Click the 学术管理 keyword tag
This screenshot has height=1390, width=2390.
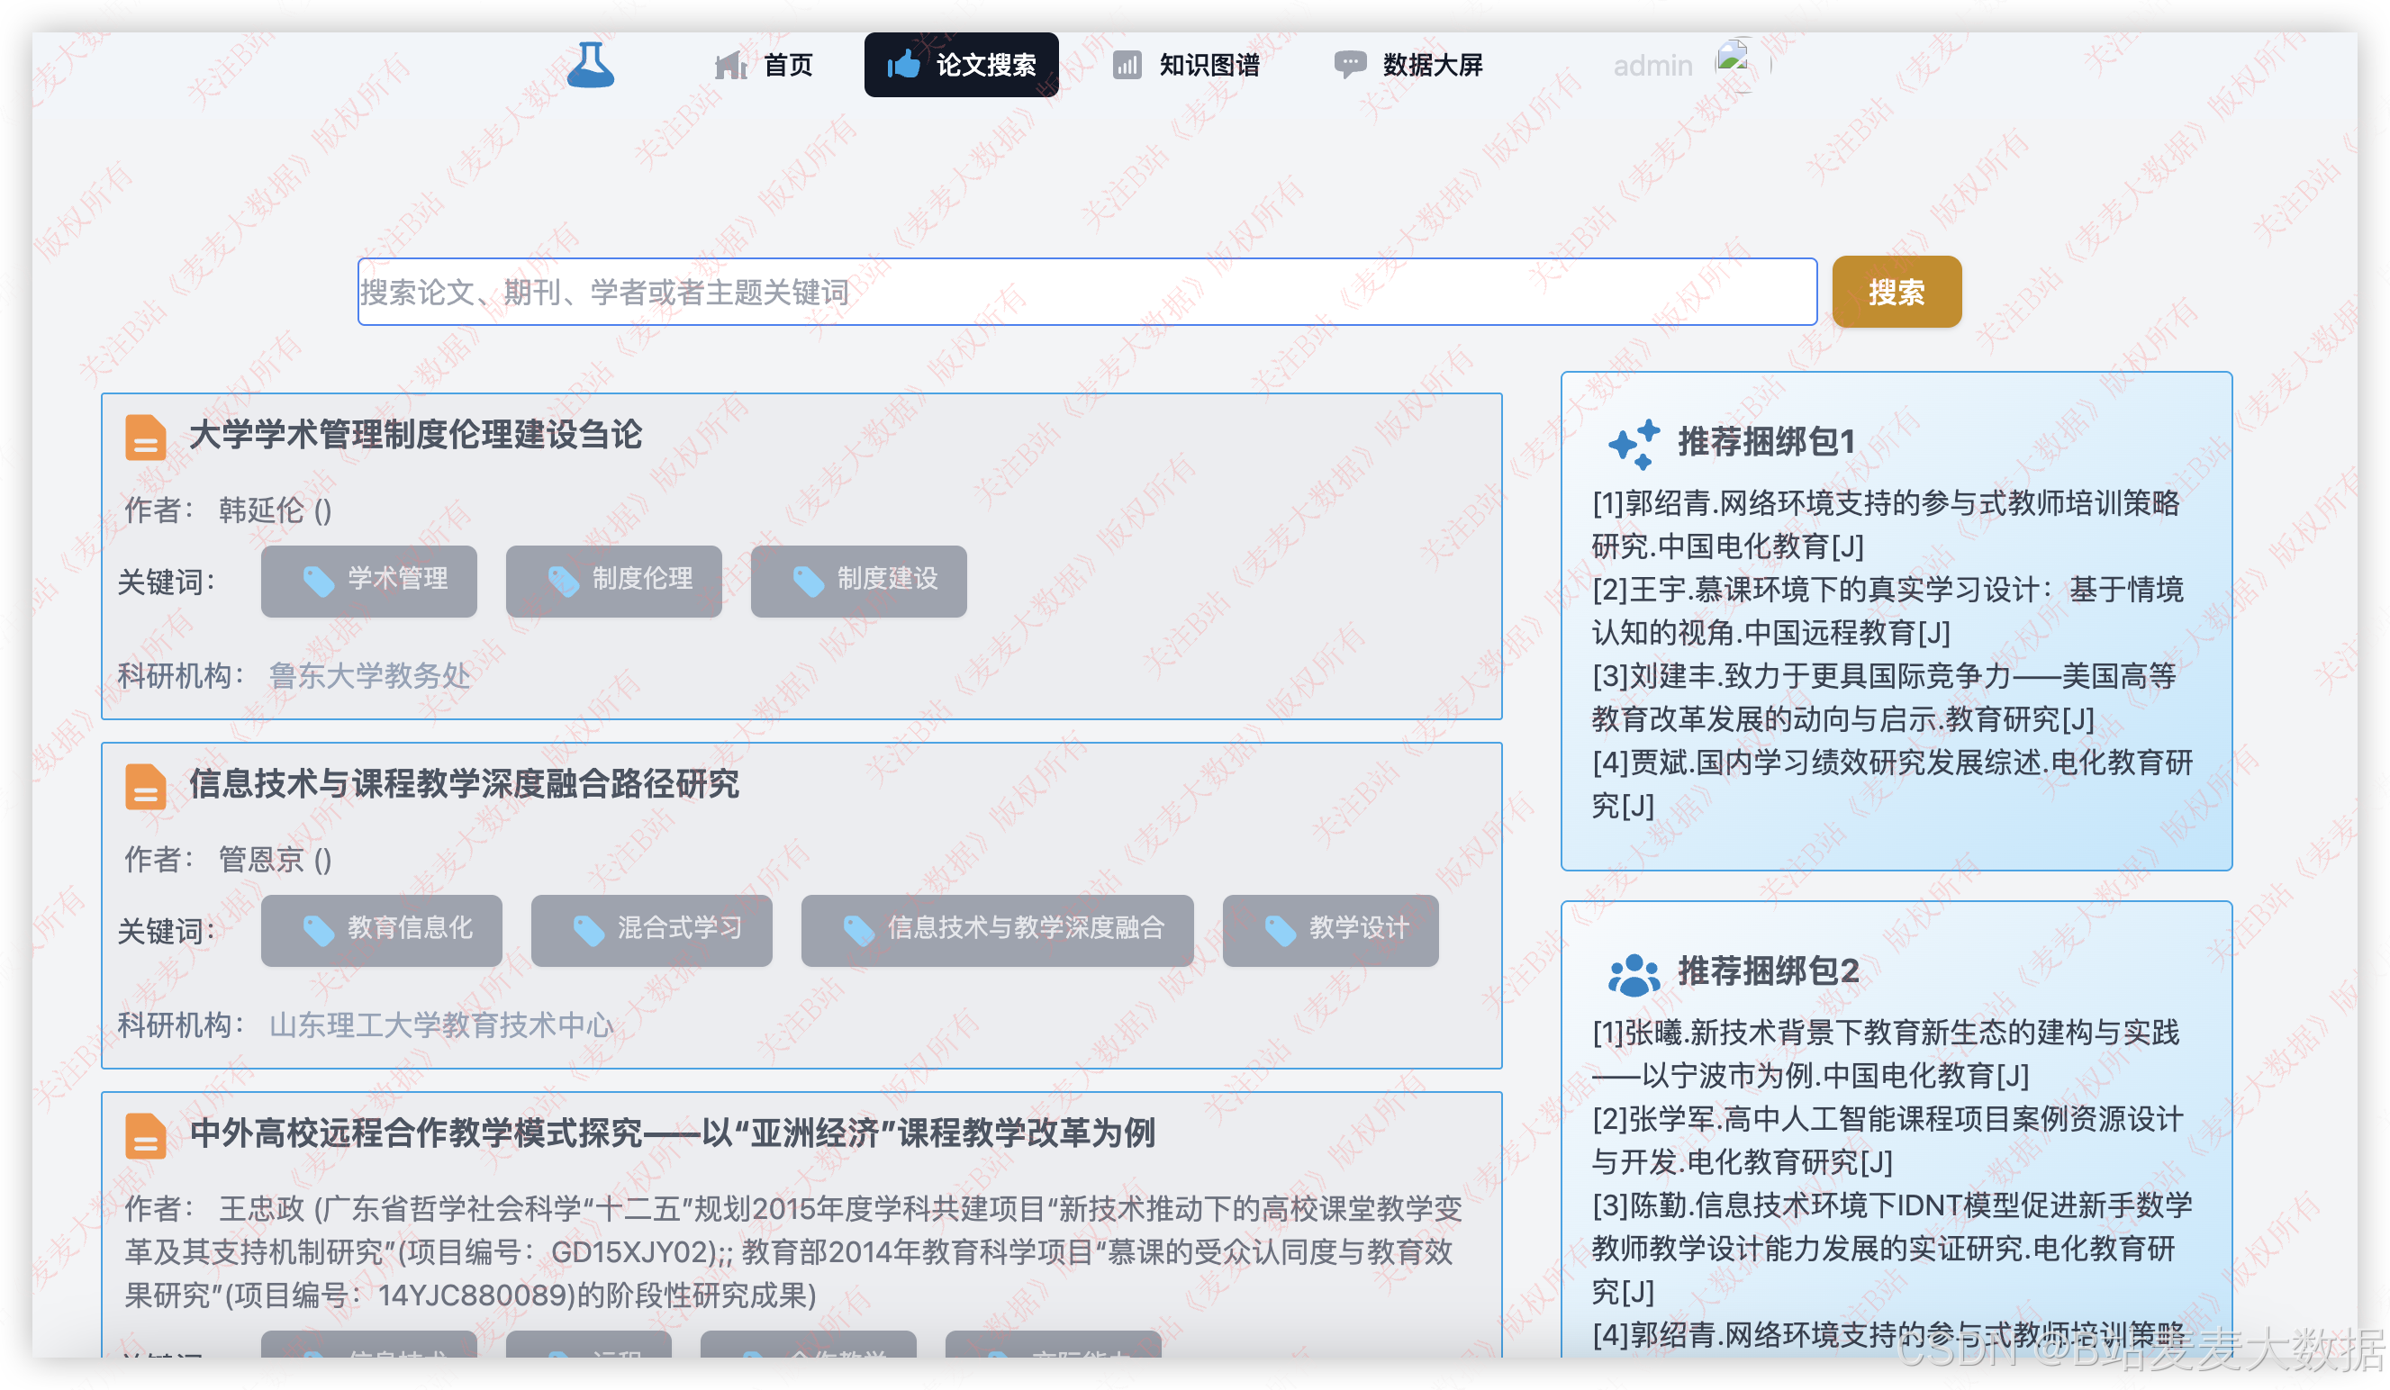coord(369,581)
